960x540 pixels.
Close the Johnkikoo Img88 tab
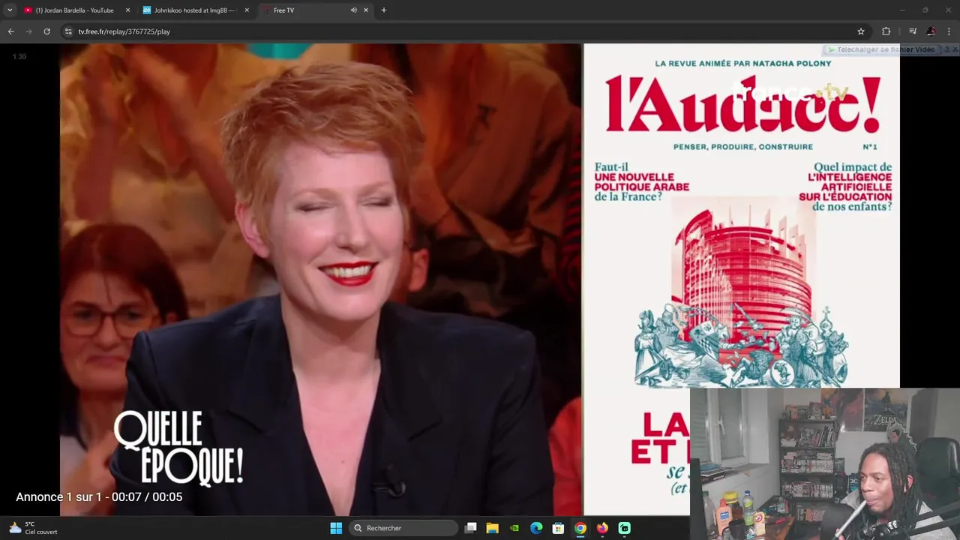point(247,10)
